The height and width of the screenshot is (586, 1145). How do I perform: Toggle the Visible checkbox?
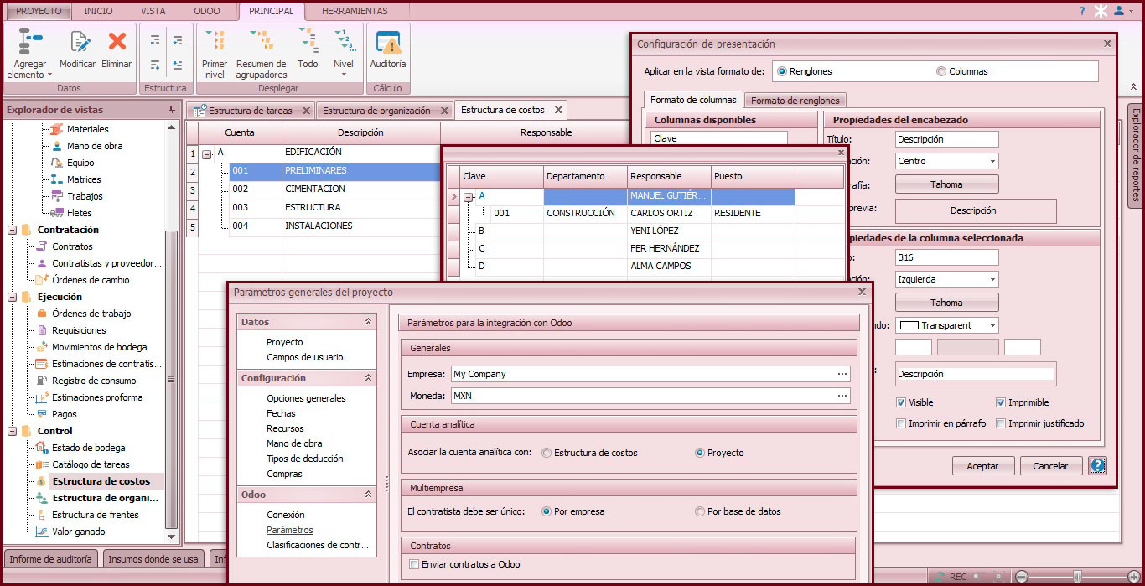(x=901, y=402)
